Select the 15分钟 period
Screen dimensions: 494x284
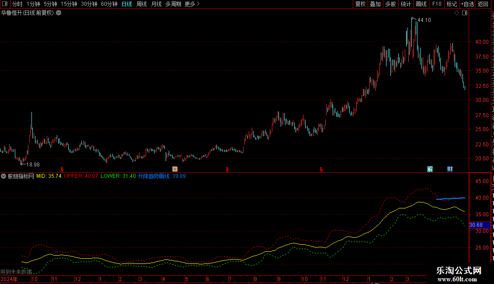click(69, 4)
